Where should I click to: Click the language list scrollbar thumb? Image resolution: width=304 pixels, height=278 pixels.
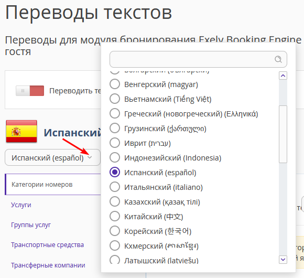click(283, 134)
